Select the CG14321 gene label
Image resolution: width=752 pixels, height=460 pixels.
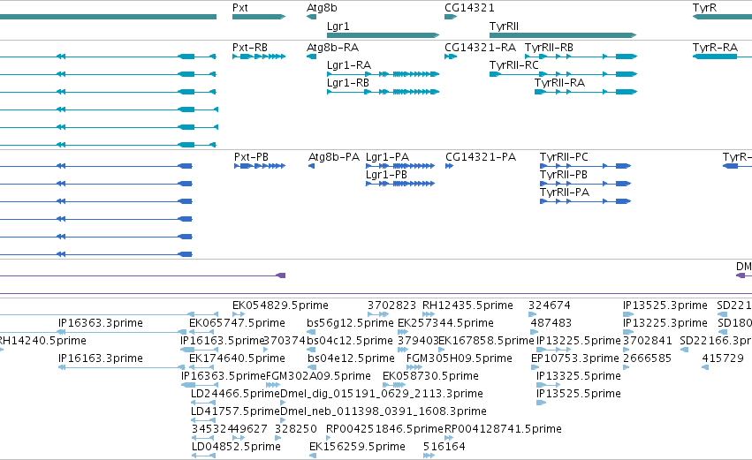tap(469, 8)
